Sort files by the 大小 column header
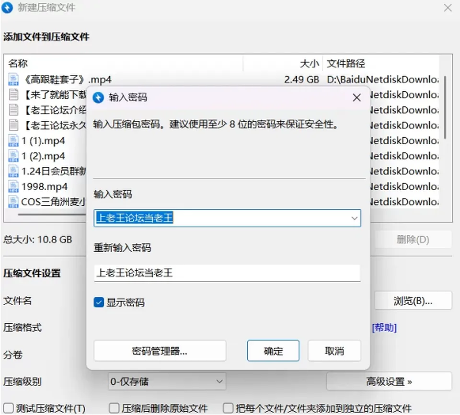The image size is (460, 415). [309, 63]
